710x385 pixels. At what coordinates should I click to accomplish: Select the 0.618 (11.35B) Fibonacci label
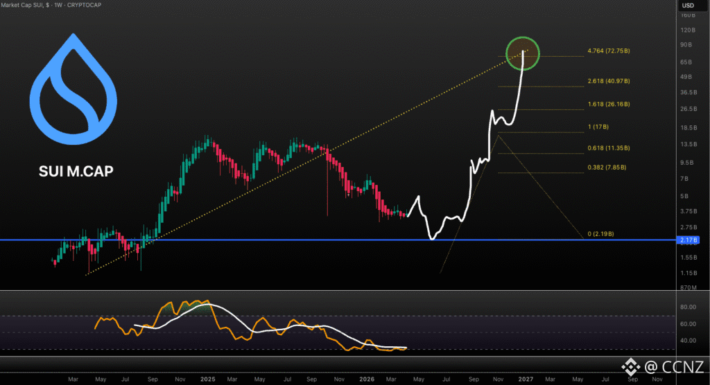click(609, 148)
